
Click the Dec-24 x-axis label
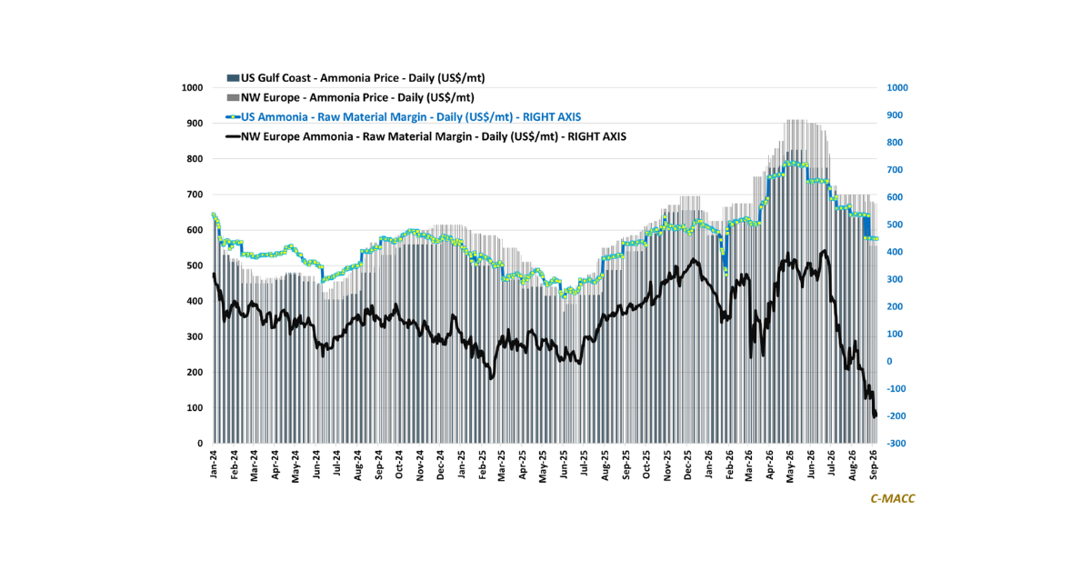point(440,464)
